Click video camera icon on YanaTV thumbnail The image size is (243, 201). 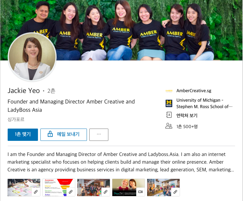tap(140, 192)
